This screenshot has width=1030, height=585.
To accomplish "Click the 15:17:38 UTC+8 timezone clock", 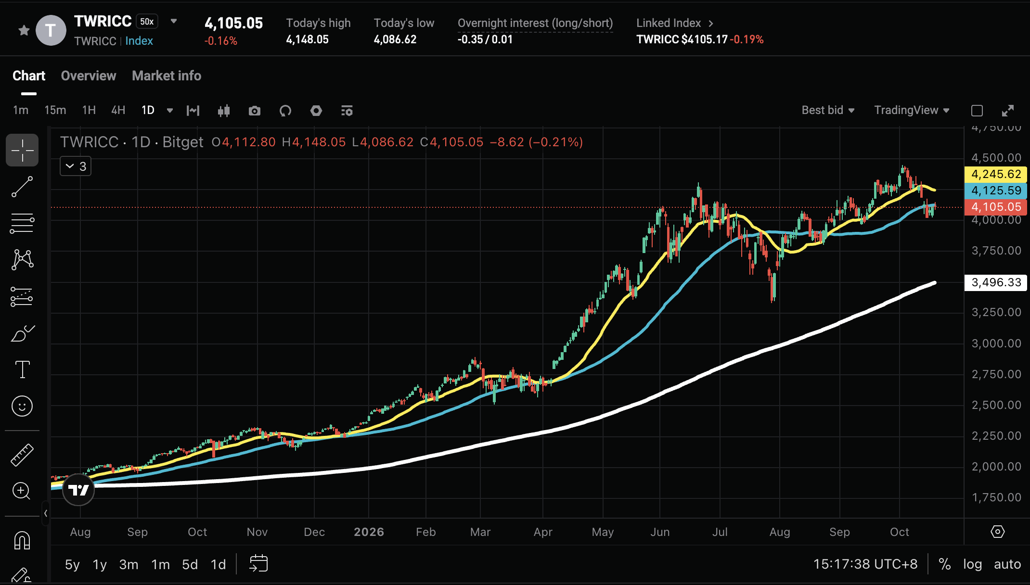I will [865, 564].
